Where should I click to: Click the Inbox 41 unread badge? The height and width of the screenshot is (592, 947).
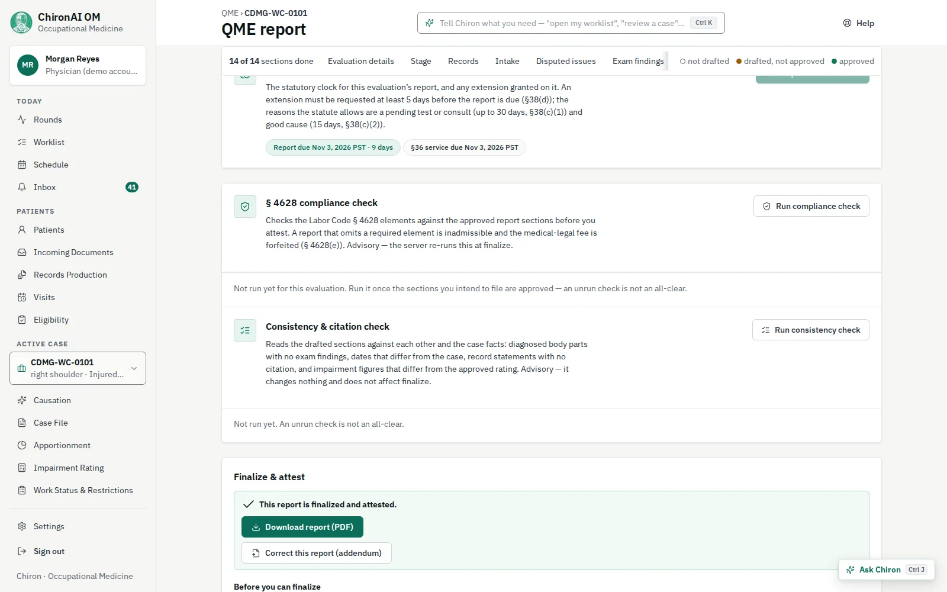click(132, 187)
